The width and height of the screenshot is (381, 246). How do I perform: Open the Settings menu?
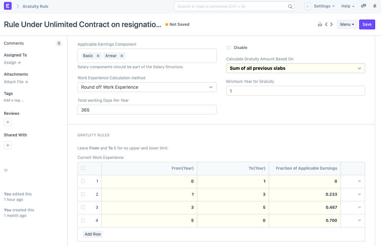[x=324, y=6]
